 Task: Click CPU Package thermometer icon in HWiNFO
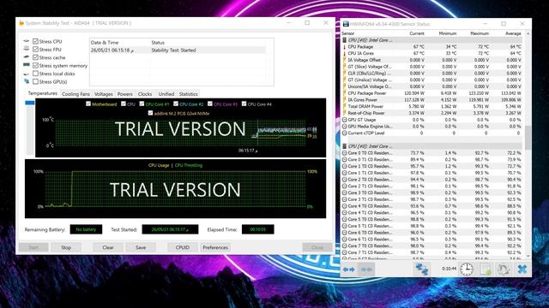pos(345,47)
